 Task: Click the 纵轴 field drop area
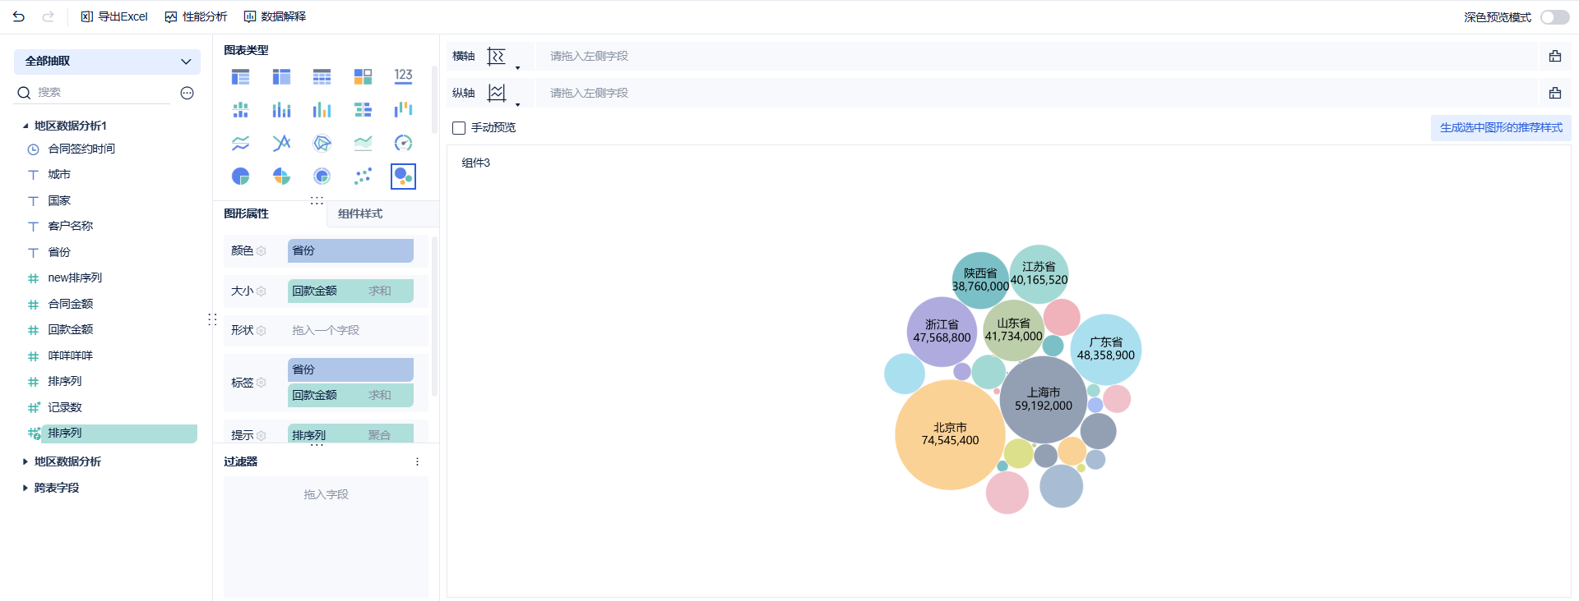1036,93
